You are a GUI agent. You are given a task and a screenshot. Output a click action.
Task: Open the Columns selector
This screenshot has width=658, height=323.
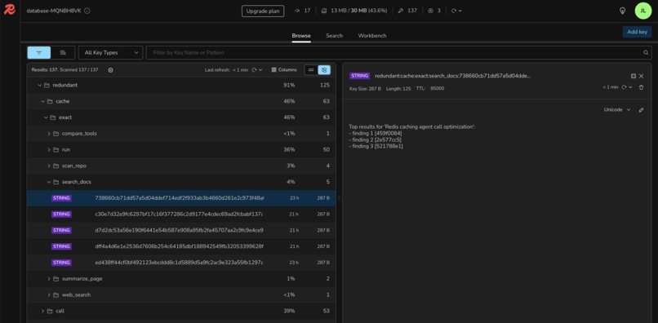(x=284, y=70)
